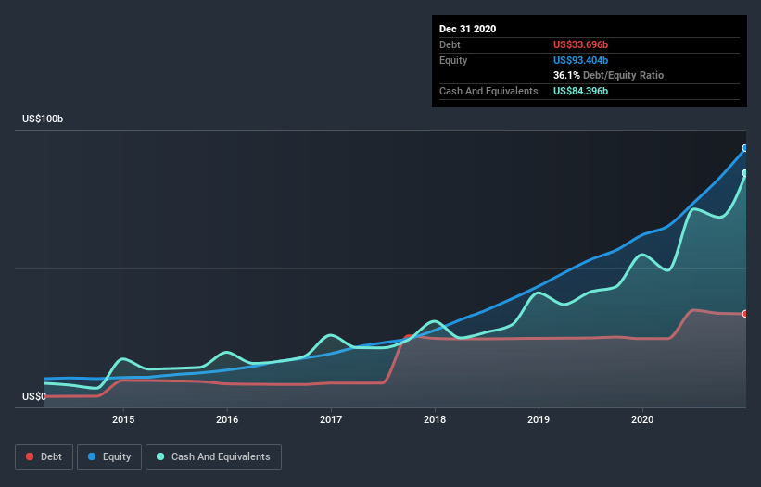
Task: Click the Dec 31 2020 tooltip date
Action: (x=468, y=29)
